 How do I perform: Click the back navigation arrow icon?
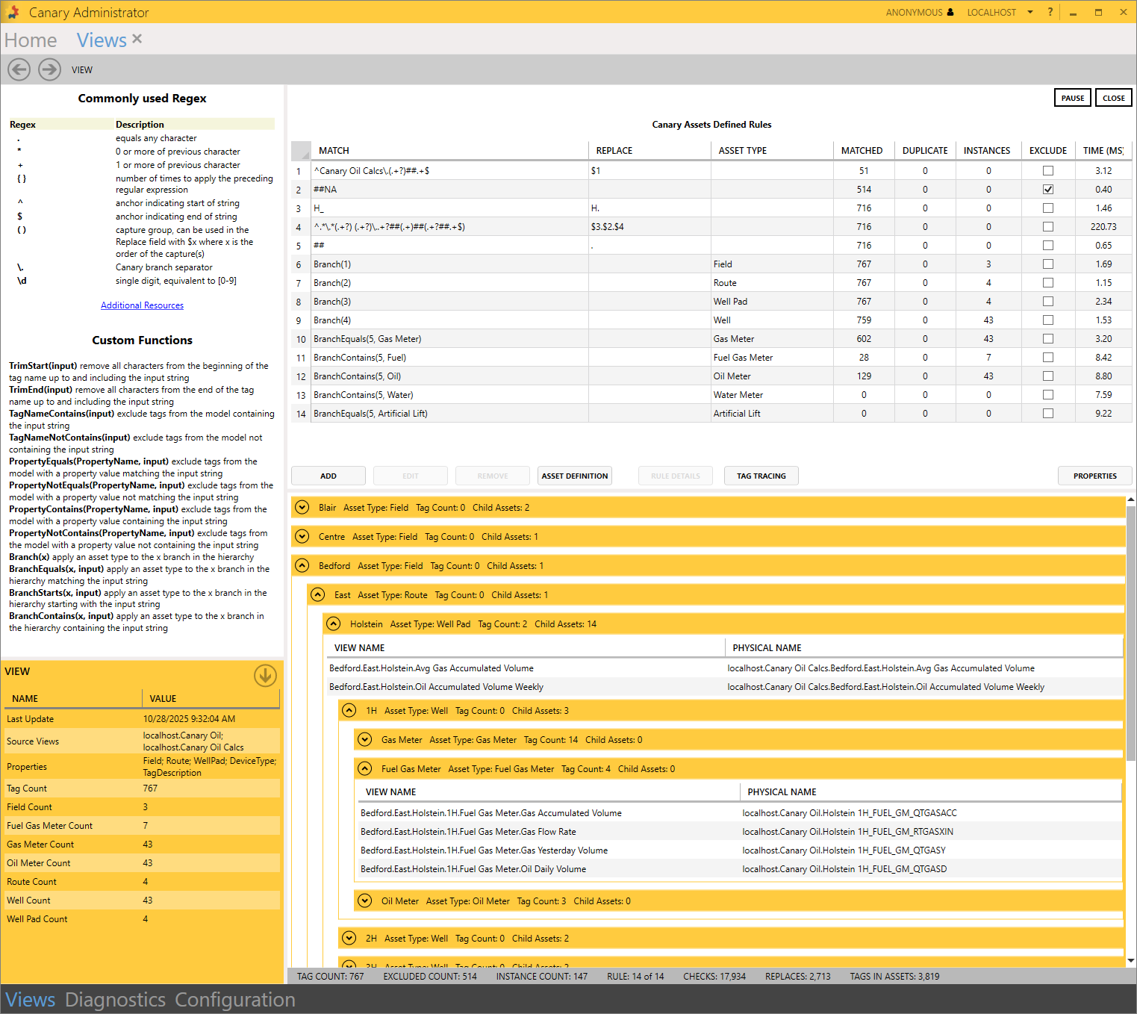pos(19,69)
